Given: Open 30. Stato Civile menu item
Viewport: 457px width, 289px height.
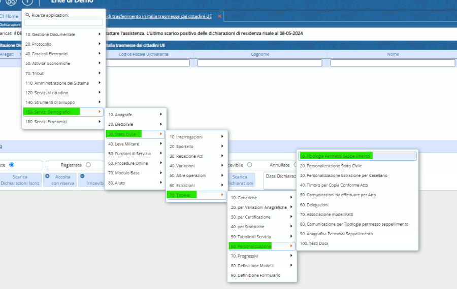Looking at the screenshot, I should coord(135,134).
